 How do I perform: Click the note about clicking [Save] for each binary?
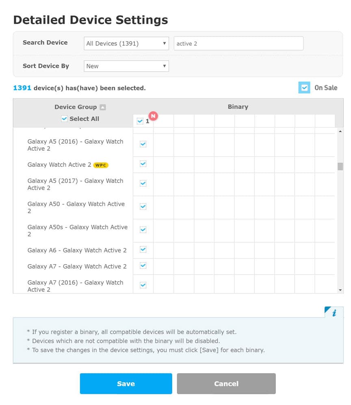point(146,350)
